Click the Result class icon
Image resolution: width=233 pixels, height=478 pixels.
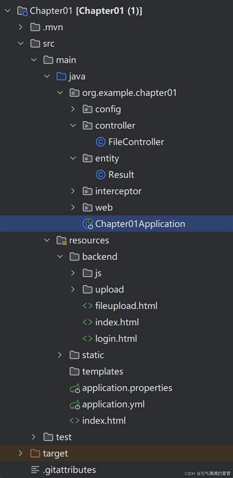100,174
